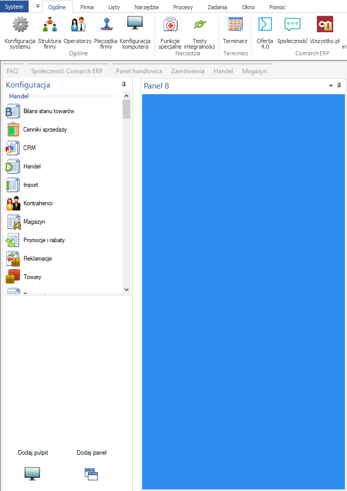This screenshot has width=347, height=491.
Task: Open quick access toolbar dropdown arrow
Action: 38,6
